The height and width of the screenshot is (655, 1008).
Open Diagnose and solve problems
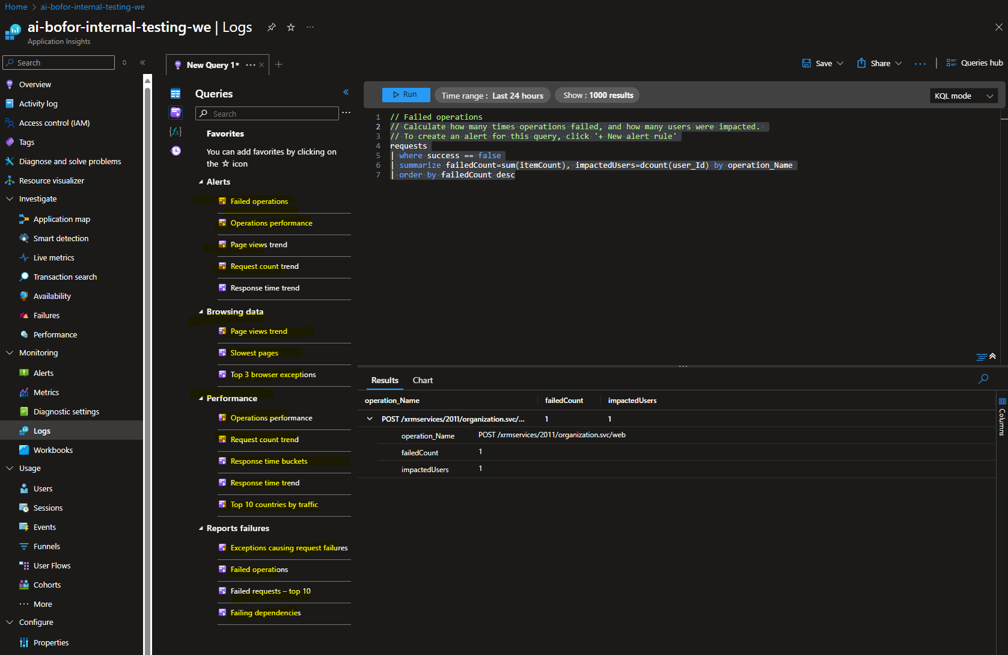coord(70,161)
